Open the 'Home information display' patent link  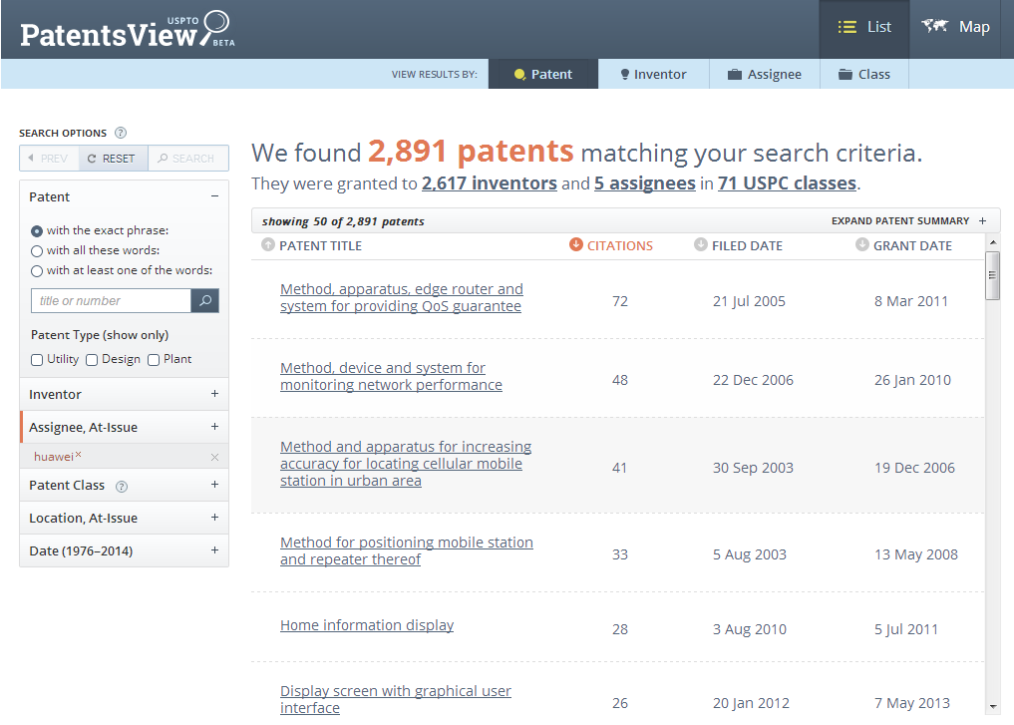(367, 625)
